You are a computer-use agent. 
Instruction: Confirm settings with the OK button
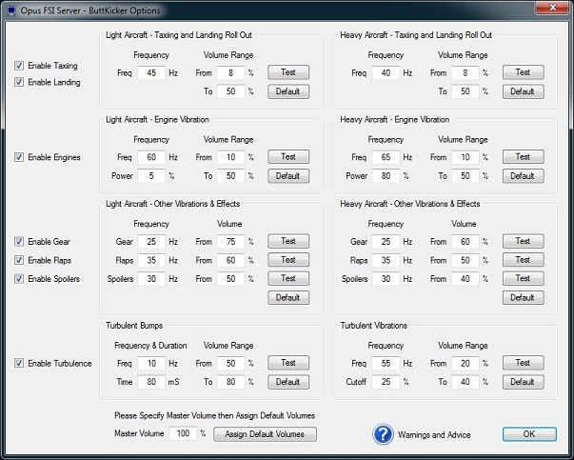529,434
